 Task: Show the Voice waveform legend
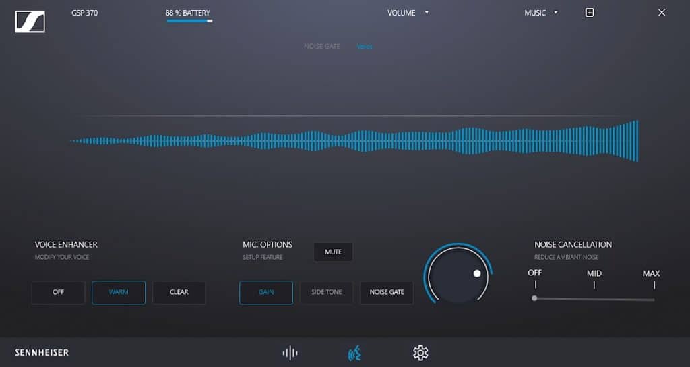coord(365,47)
